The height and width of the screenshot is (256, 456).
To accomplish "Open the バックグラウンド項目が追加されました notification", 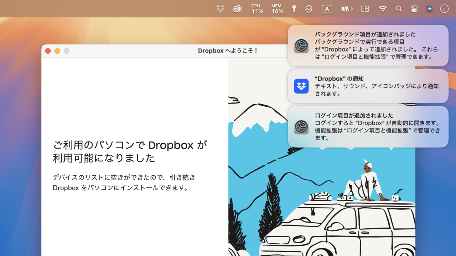I will [x=368, y=46].
